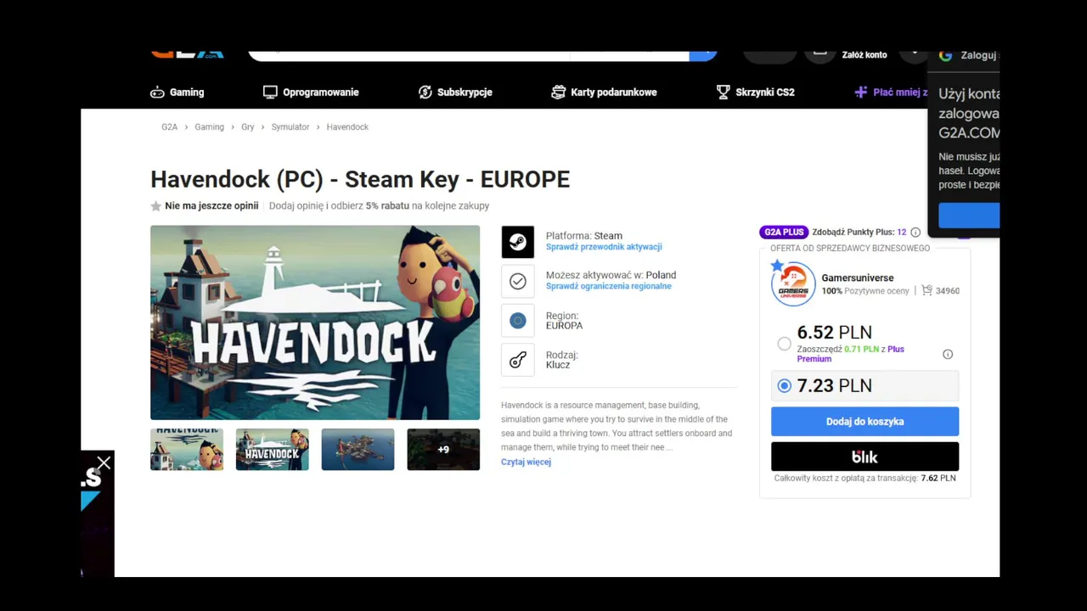This screenshot has height=611, width=1087.
Task: Click the Dodaj opinię i odbierz 5% rabatu text
Action: pyautogui.click(x=379, y=206)
